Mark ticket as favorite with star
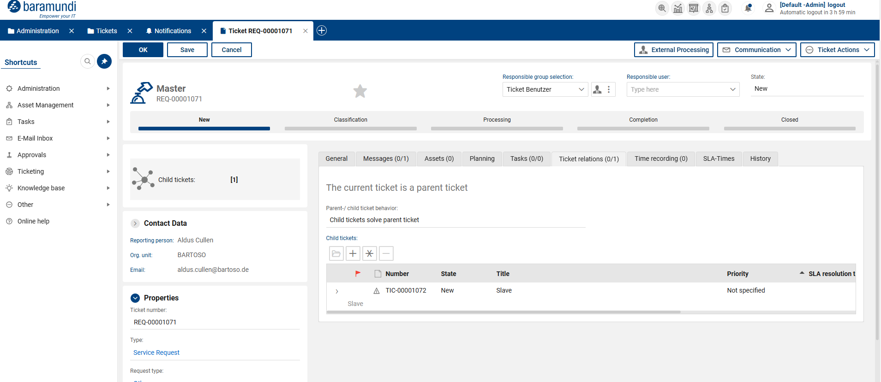The width and height of the screenshot is (881, 382). (360, 91)
